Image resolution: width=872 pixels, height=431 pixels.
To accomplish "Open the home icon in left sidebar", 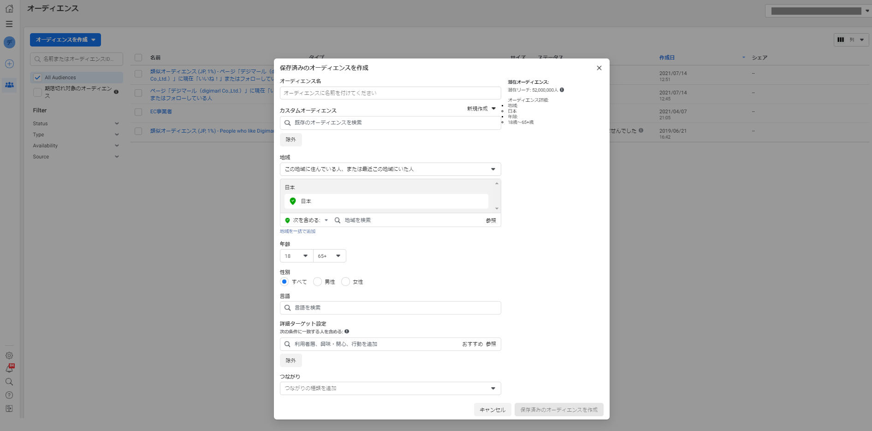I will pyautogui.click(x=9, y=9).
